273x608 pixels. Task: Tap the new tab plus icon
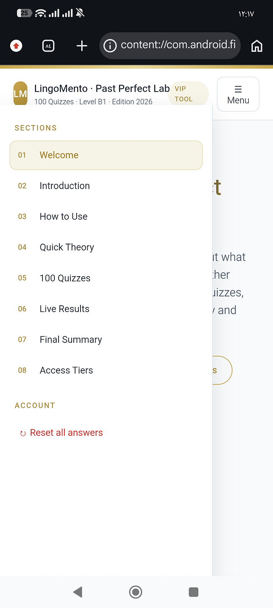tap(82, 46)
